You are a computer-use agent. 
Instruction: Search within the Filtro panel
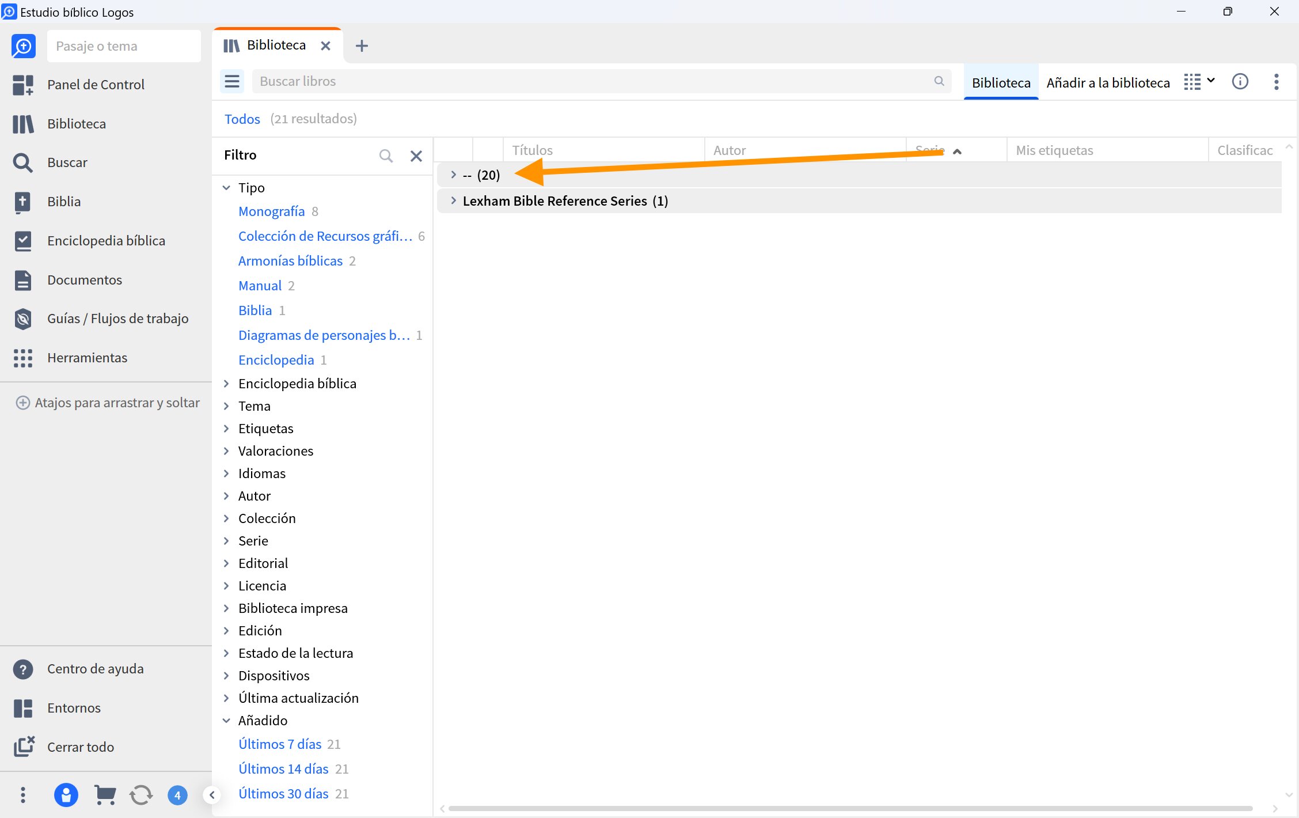point(386,156)
